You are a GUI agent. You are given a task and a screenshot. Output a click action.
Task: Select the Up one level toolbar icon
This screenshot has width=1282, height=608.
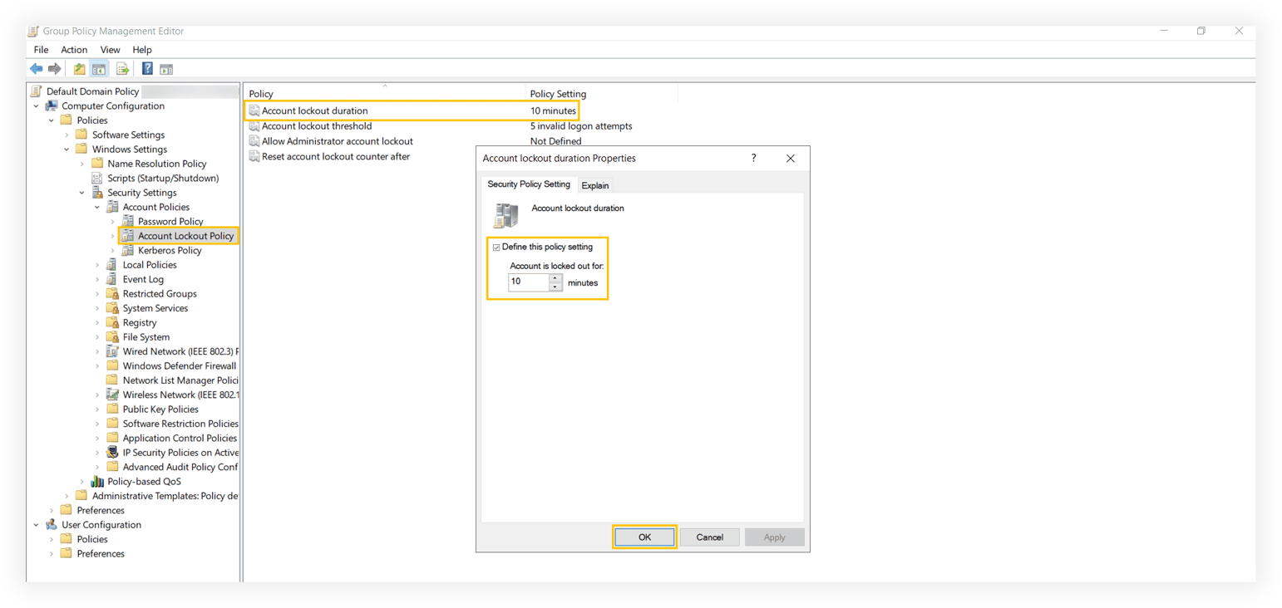tap(79, 68)
